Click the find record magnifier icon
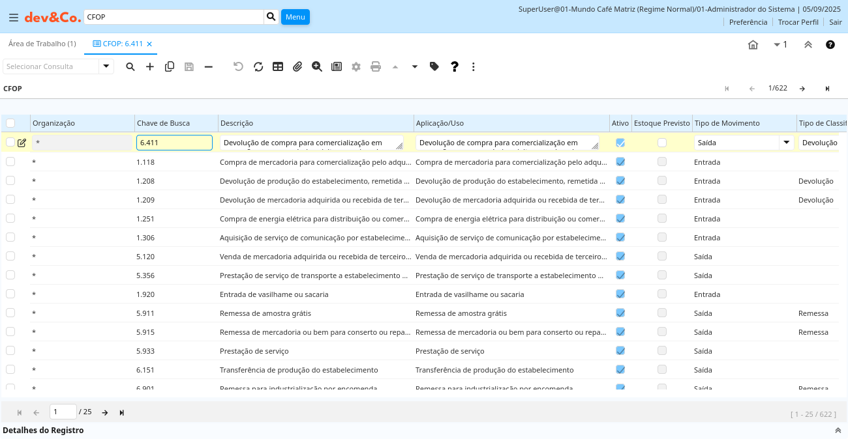The height and width of the screenshot is (439, 848). (x=130, y=66)
